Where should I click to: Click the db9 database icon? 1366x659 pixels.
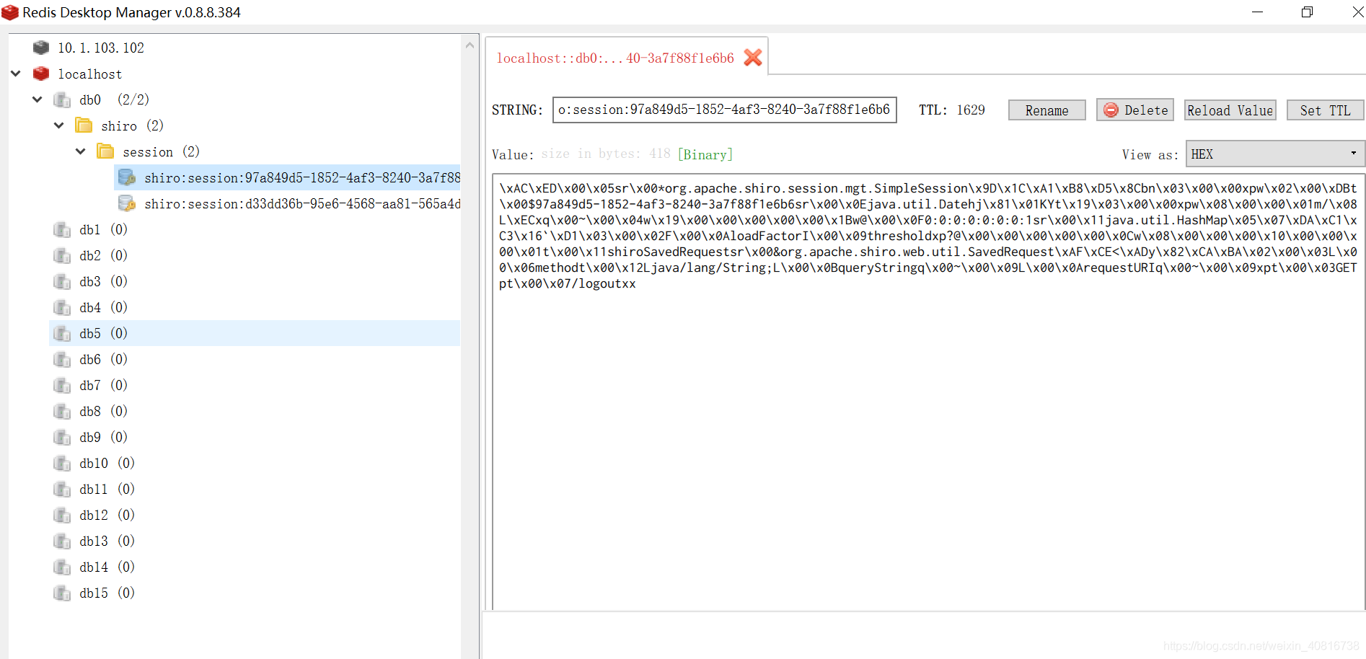[x=62, y=437]
